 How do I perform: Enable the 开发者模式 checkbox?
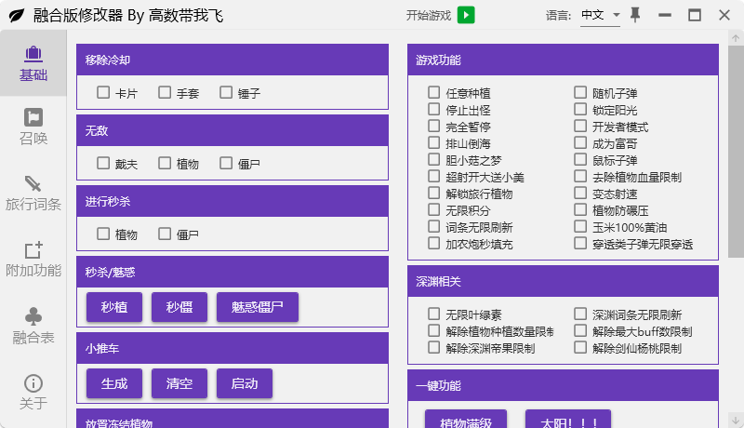pyautogui.click(x=580, y=126)
